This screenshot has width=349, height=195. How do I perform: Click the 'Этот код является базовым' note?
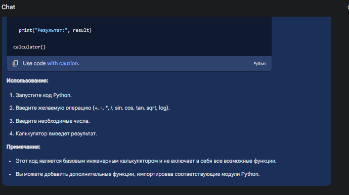point(146,161)
